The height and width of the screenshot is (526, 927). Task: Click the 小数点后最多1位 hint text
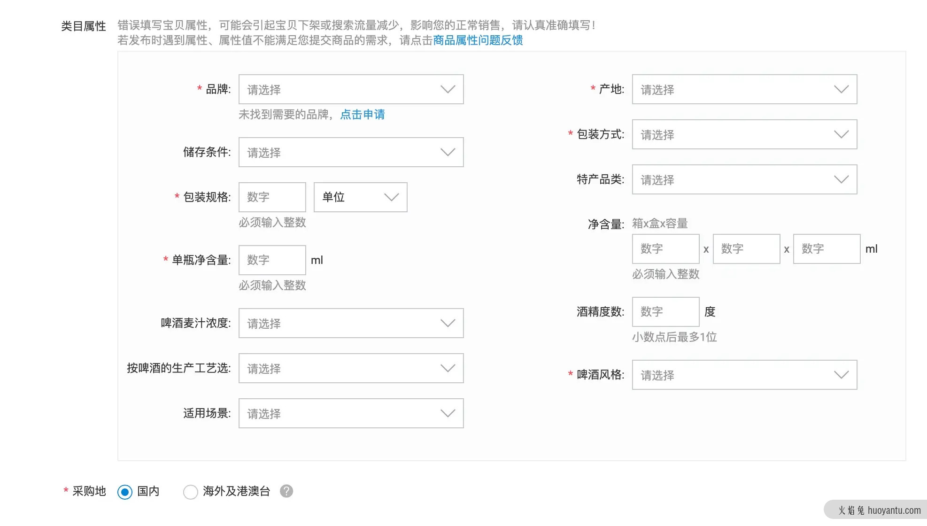[x=674, y=337]
